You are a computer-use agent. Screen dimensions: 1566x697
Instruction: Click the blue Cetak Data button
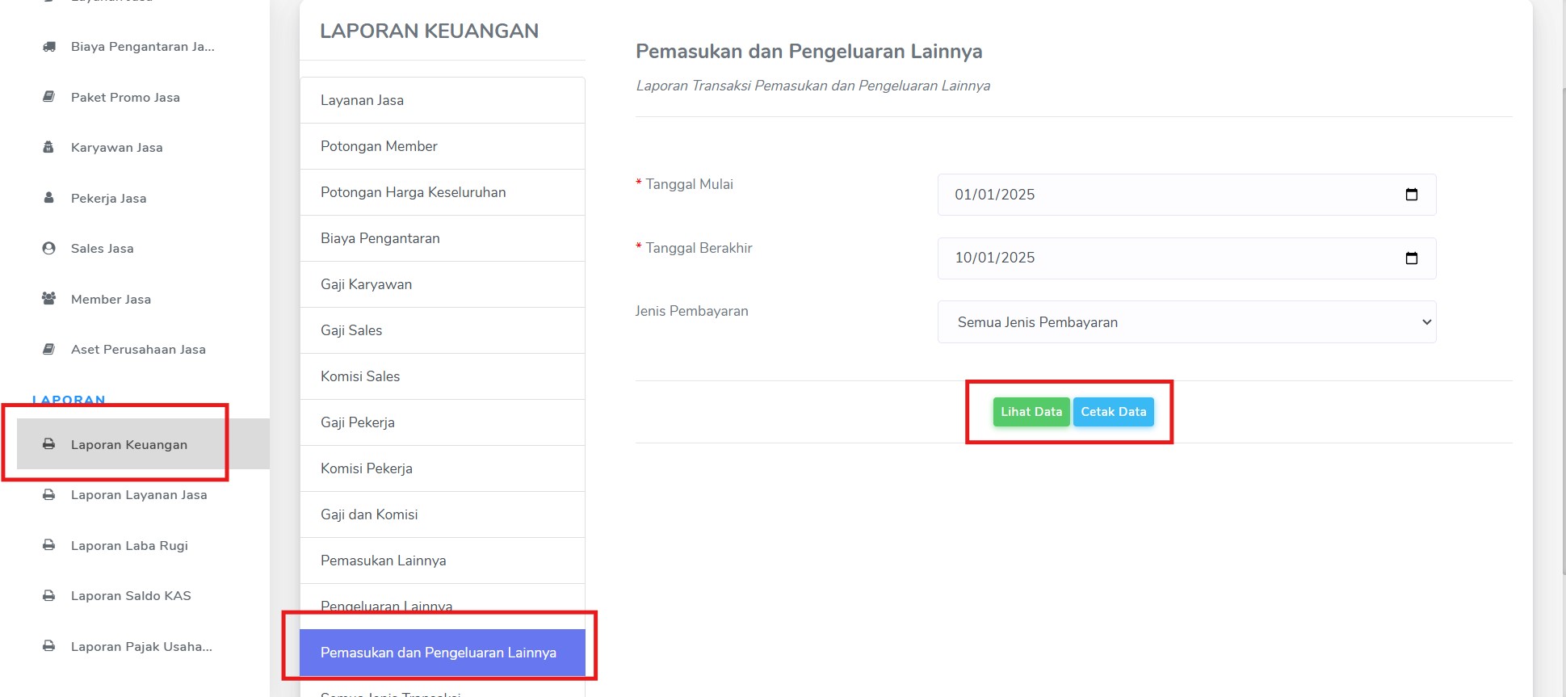1114,412
